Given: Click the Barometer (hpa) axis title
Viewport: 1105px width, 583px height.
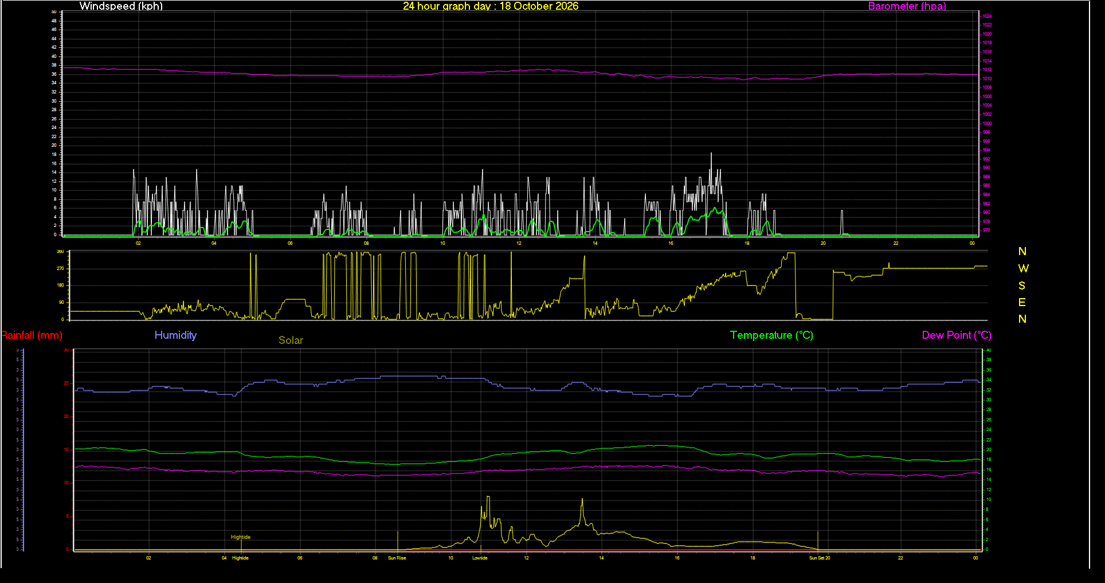Looking at the screenshot, I should [x=907, y=6].
